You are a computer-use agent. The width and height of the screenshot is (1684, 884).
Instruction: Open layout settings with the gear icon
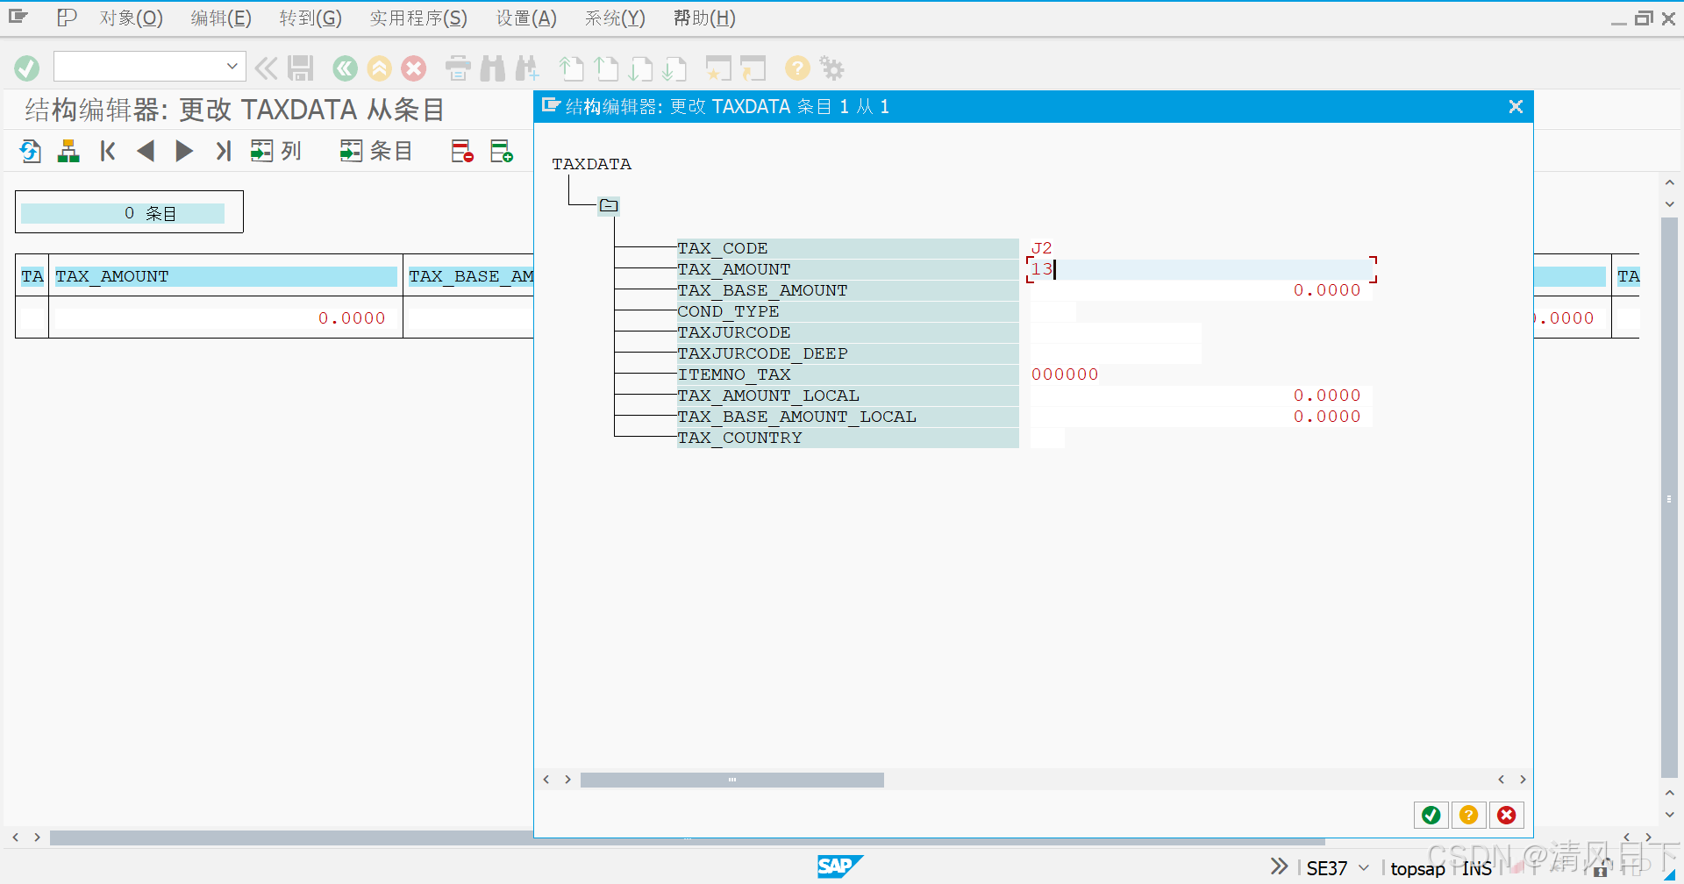point(831,68)
